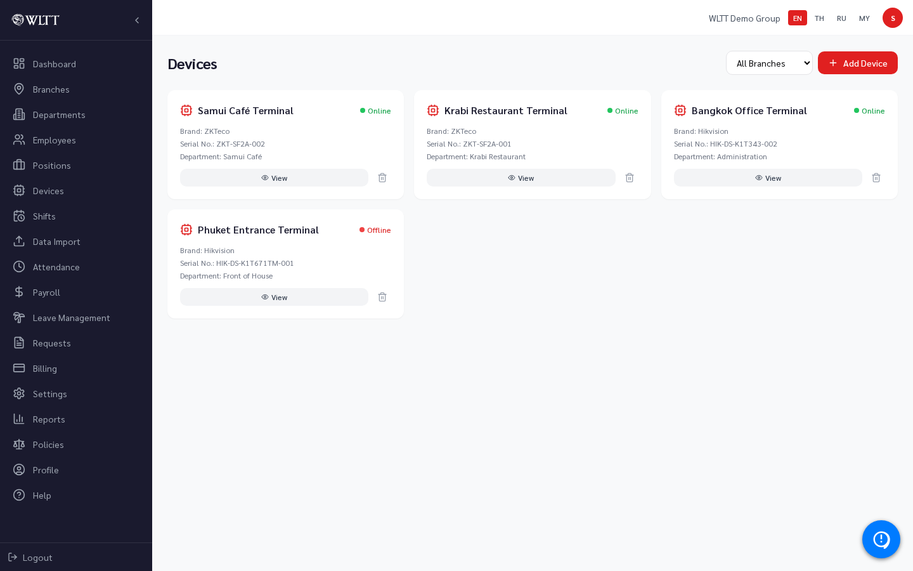The image size is (913, 571).
Task: Click trash icon on Krabi Restaurant Terminal
Action: (630, 178)
